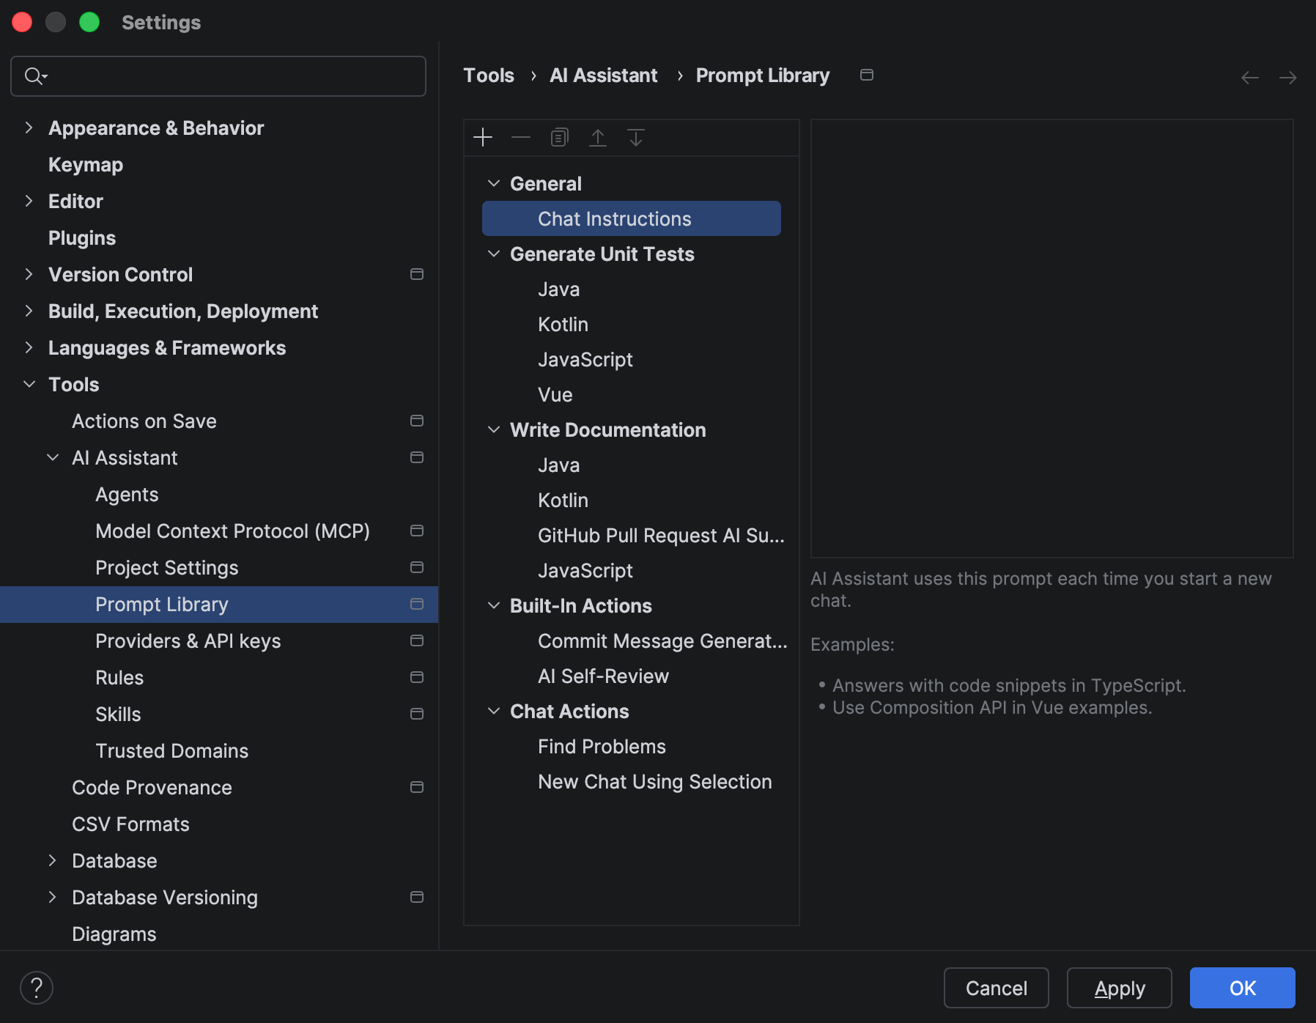Go to Tools in the breadcrumb
The image size is (1316, 1023).
[x=489, y=75]
